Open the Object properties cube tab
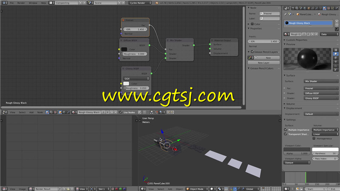 click(x=309, y=8)
